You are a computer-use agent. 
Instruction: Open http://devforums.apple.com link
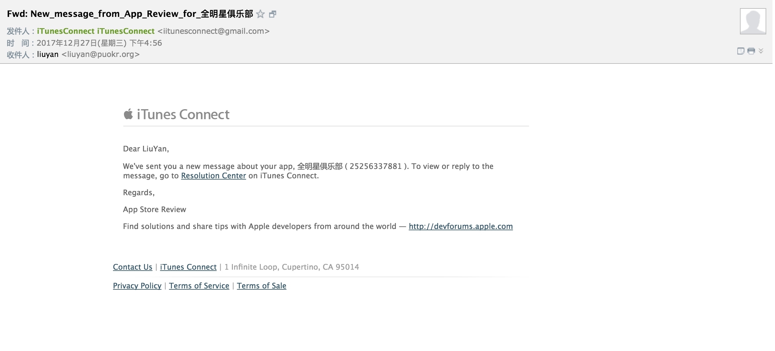tap(461, 226)
